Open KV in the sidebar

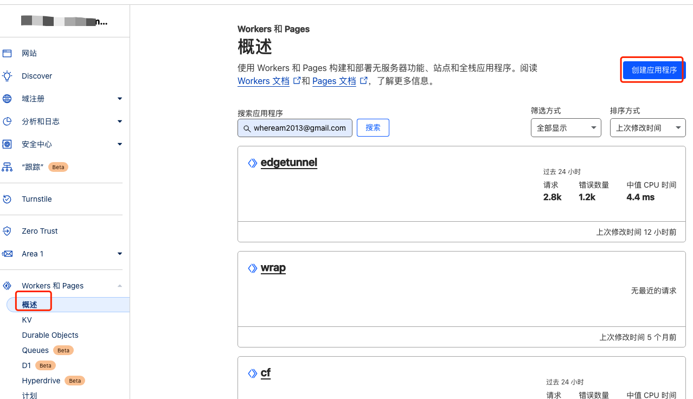pos(27,320)
